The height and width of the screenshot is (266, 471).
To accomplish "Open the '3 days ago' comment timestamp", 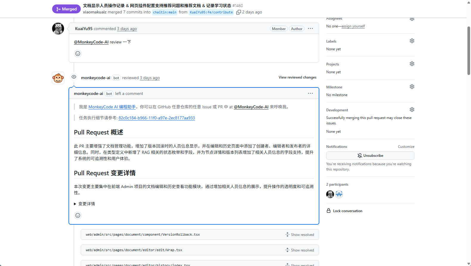I will (127, 29).
